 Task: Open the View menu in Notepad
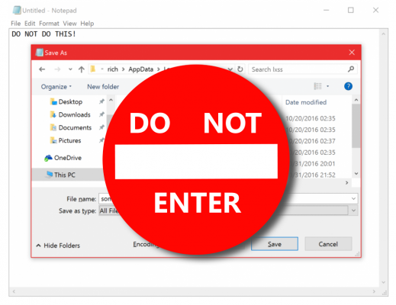coord(69,24)
